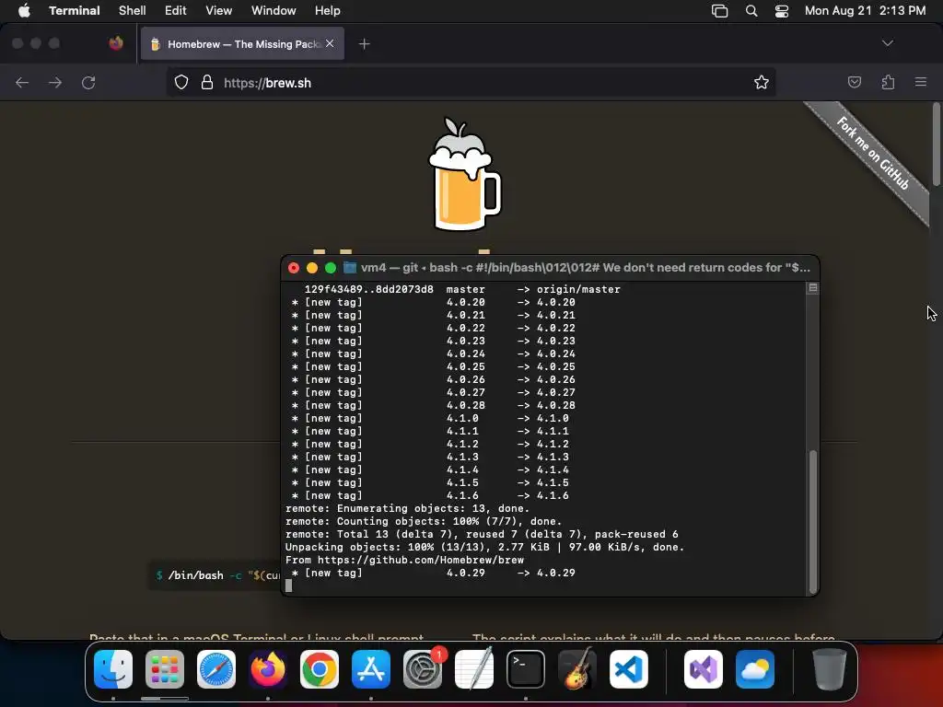Open the View menu
Image resolution: width=943 pixels, height=707 pixels.
(x=218, y=10)
